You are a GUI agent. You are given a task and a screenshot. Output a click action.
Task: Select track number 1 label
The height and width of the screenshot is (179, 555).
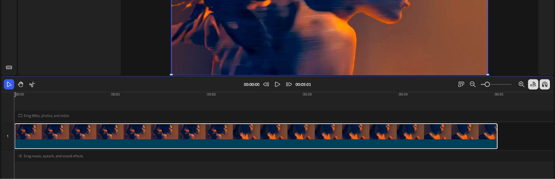pos(7,136)
